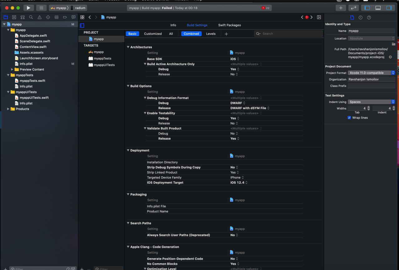Toggle the Navigator panel visibility
This screenshot has width=399, height=270.
[x=367, y=8]
